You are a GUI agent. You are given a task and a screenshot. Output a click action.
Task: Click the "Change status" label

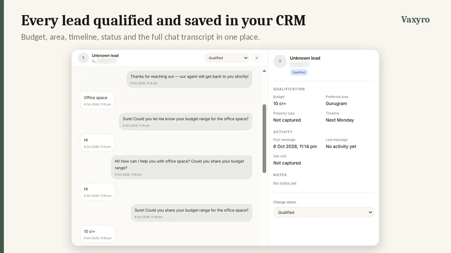pyautogui.click(x=285, y=202)
